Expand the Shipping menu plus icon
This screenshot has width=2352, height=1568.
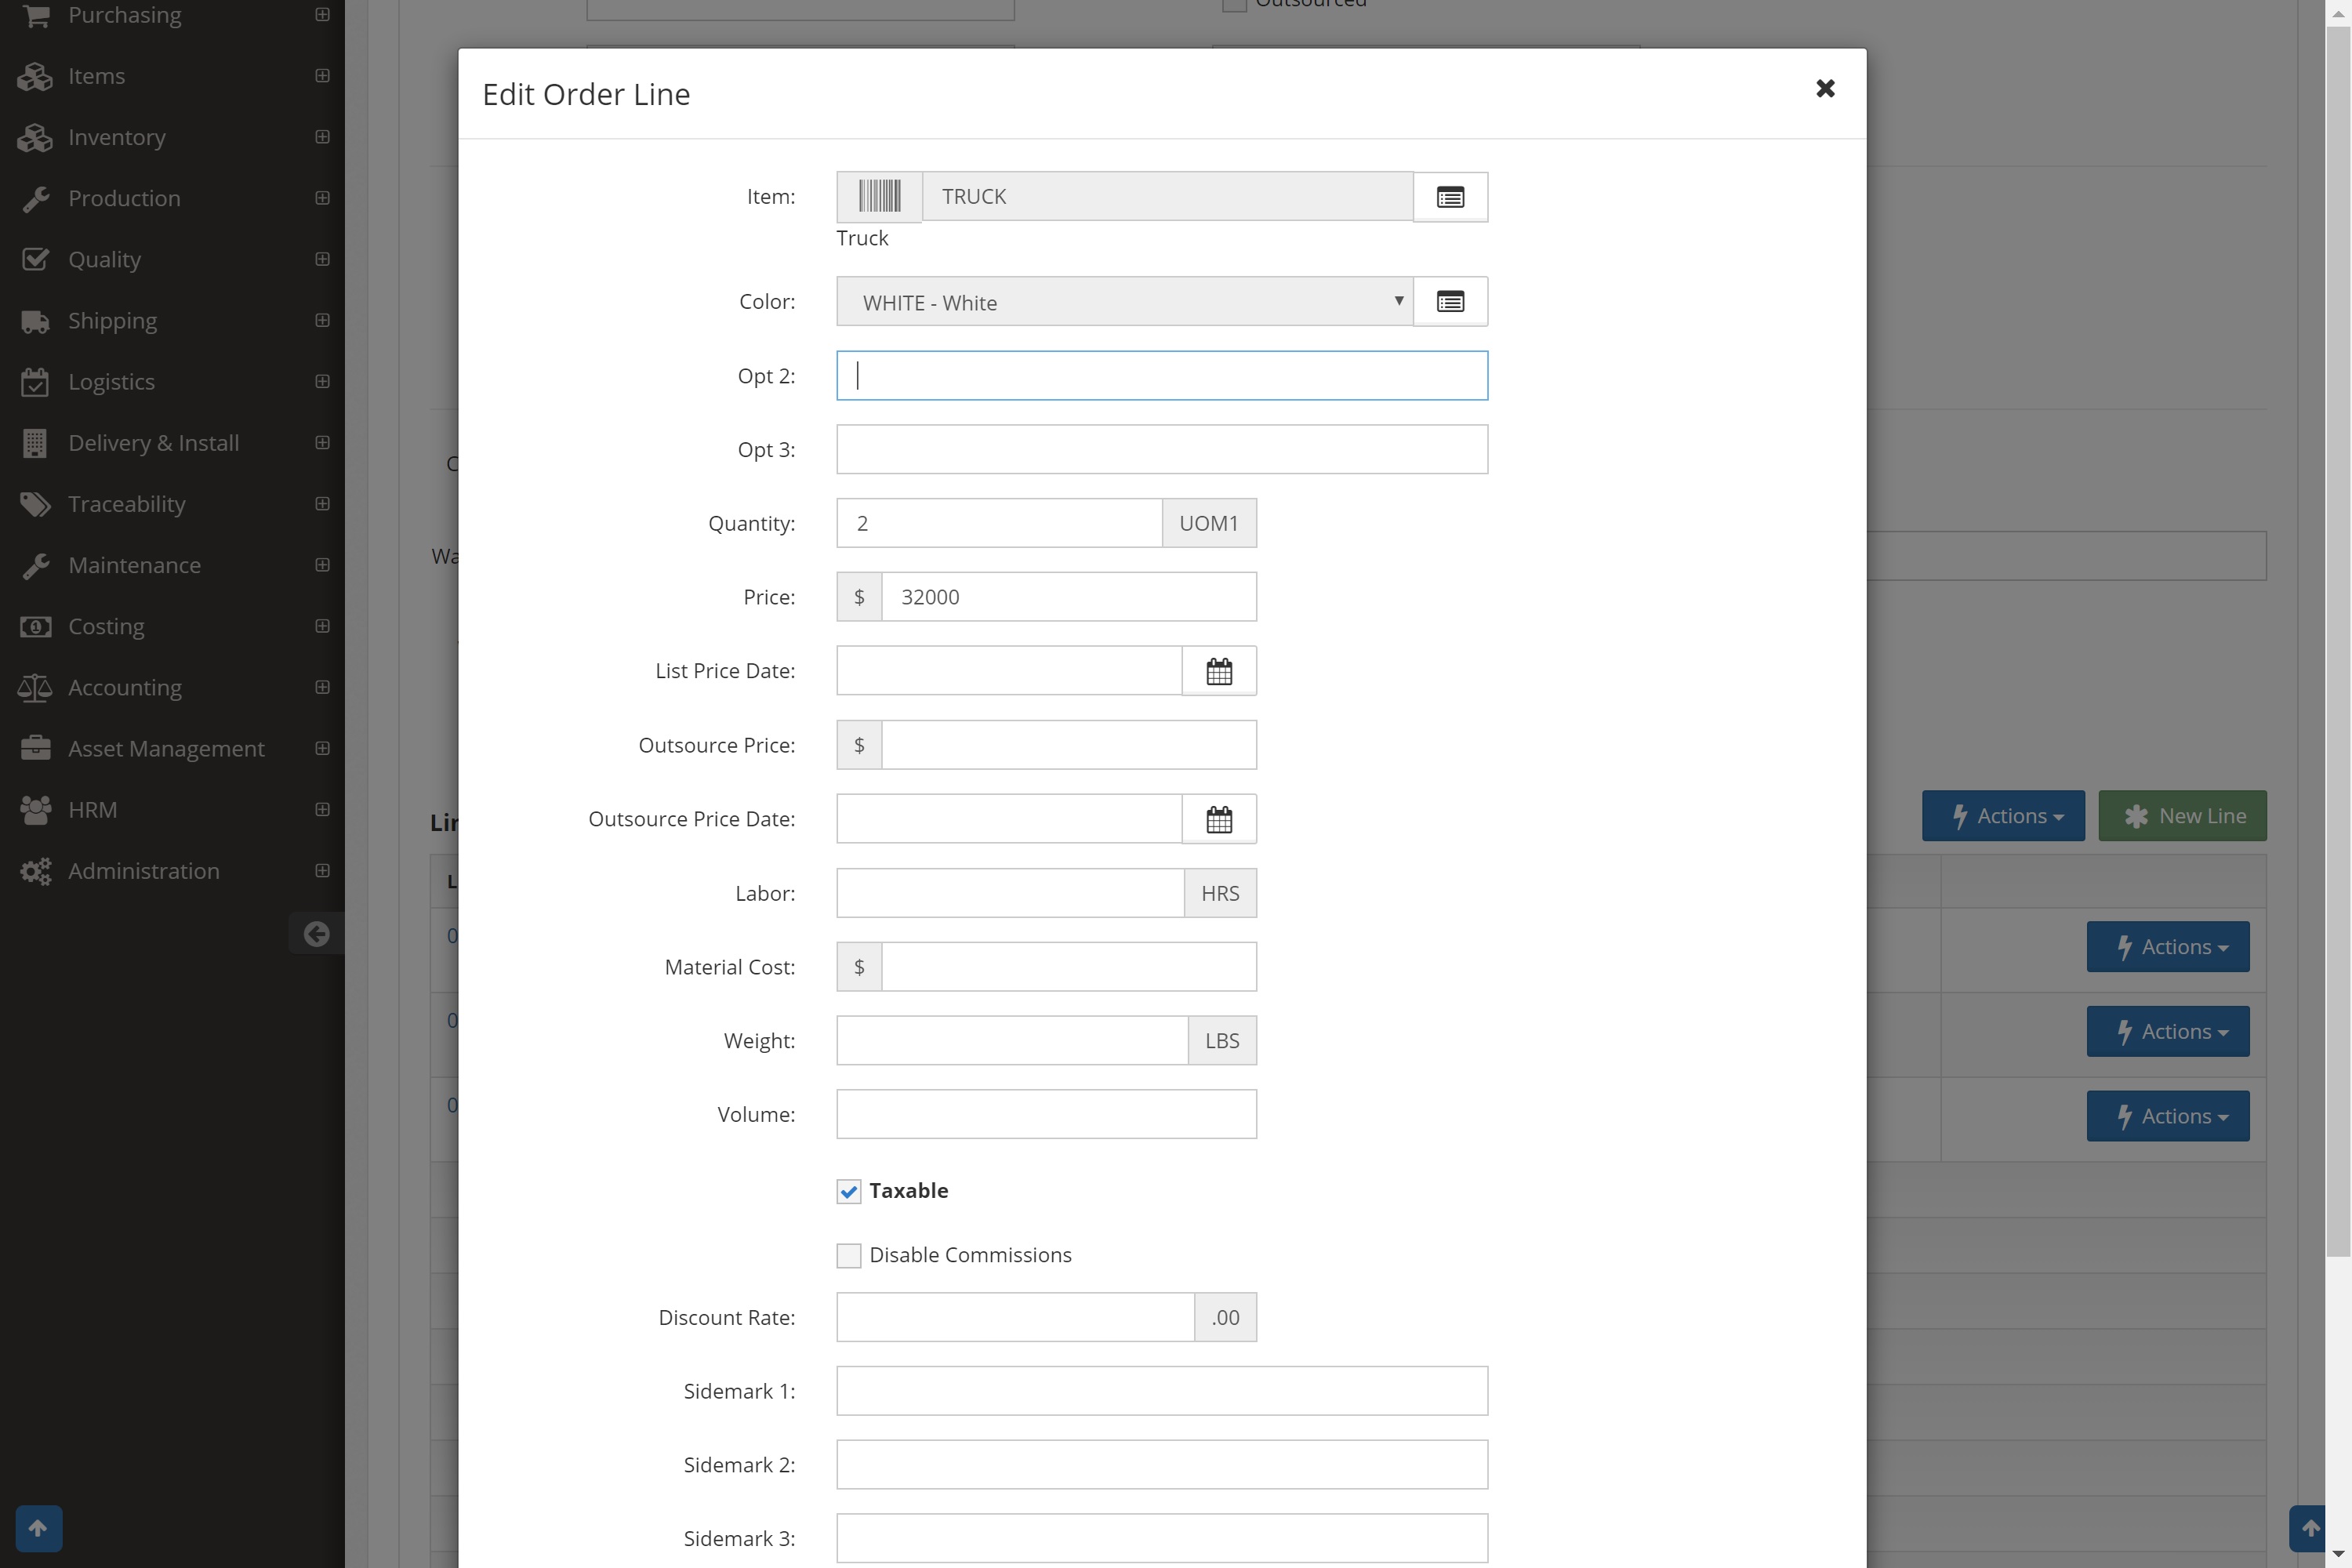(x=322, y=320)
